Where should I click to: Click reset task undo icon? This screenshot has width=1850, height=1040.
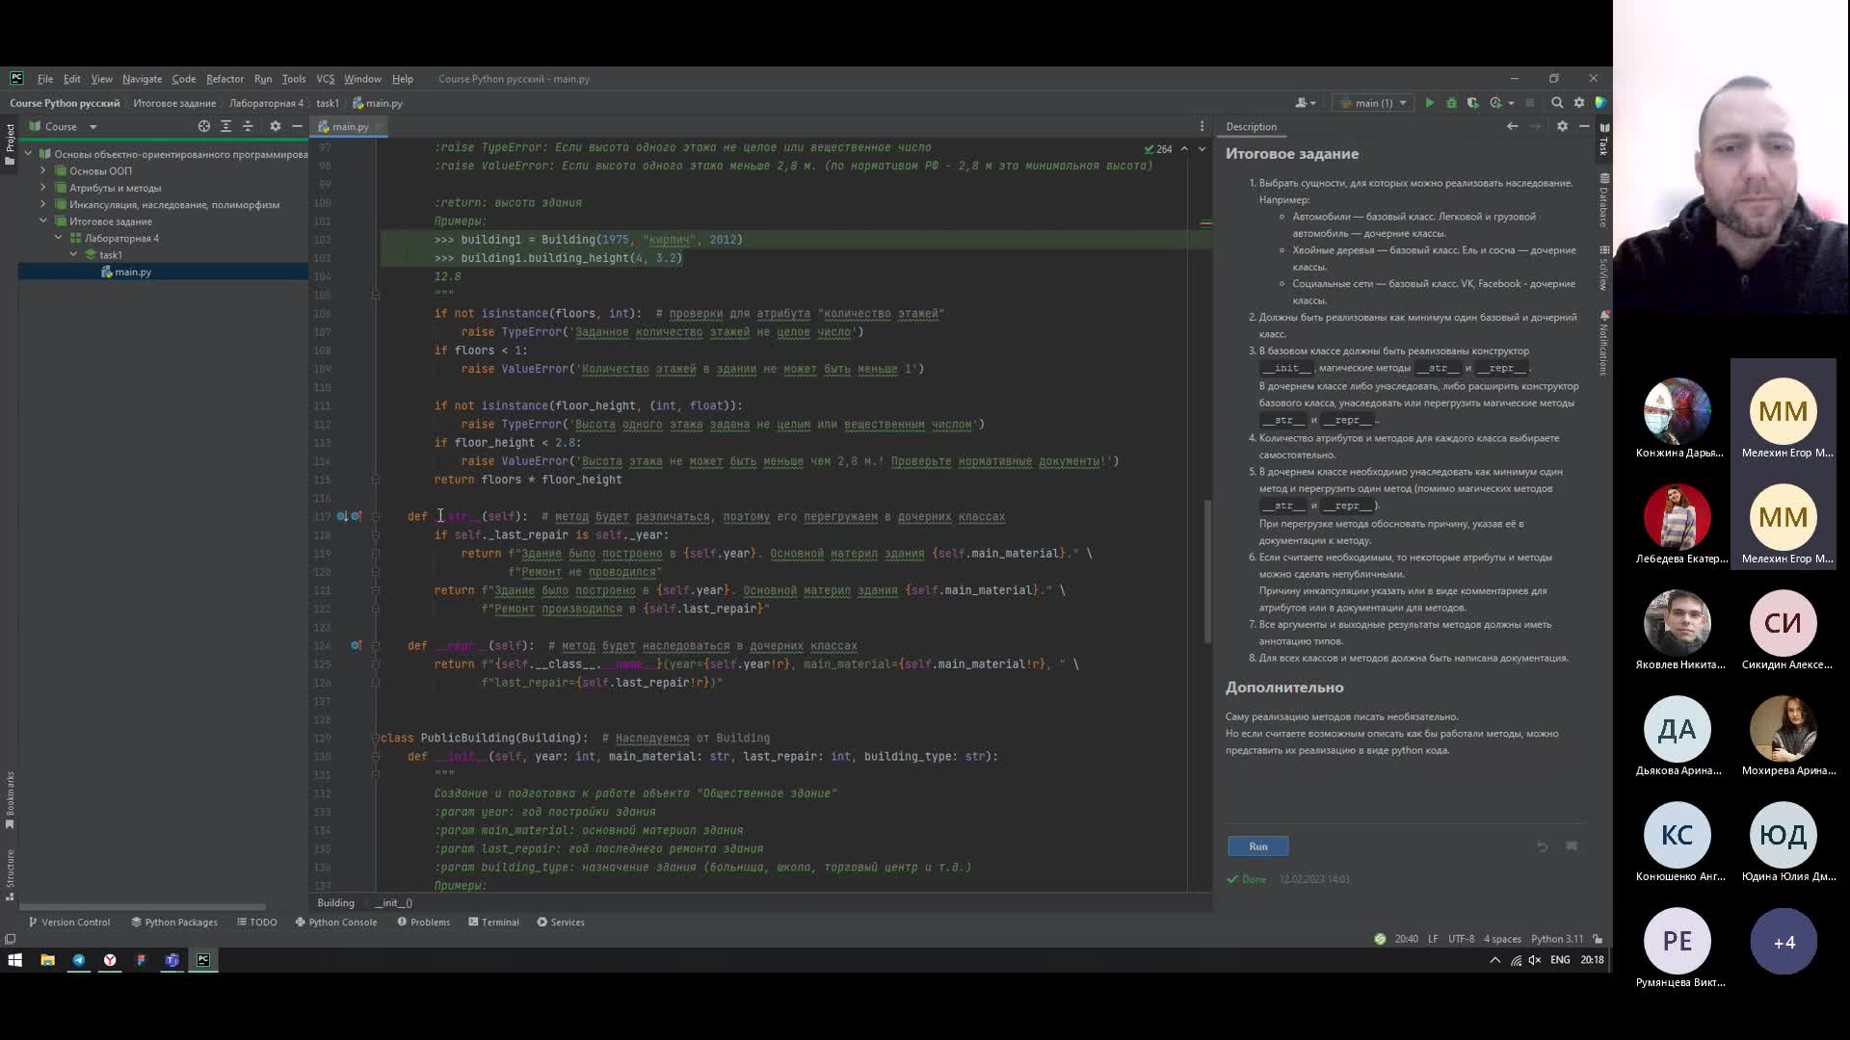click(1543, 846)
